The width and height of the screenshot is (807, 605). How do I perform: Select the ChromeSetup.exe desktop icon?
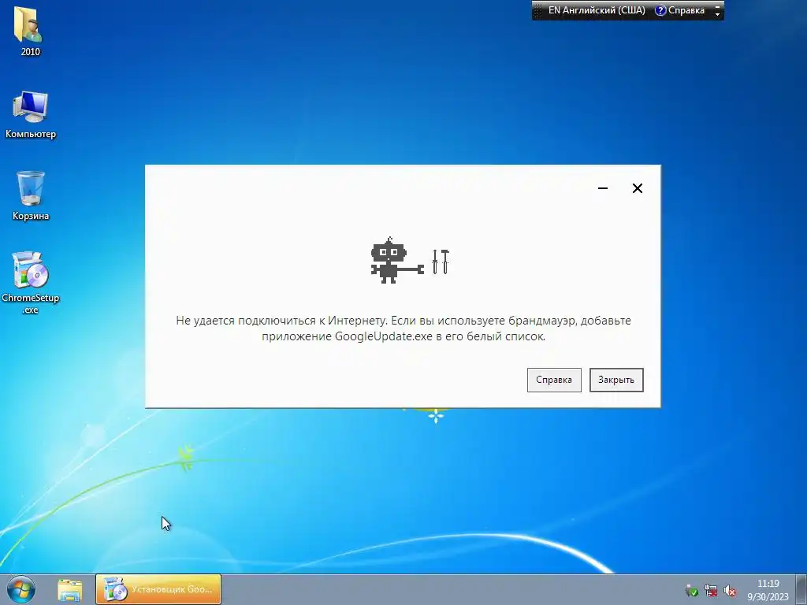pos(31,283)
